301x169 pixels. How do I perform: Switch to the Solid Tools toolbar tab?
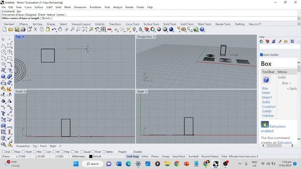coord(170,24)
